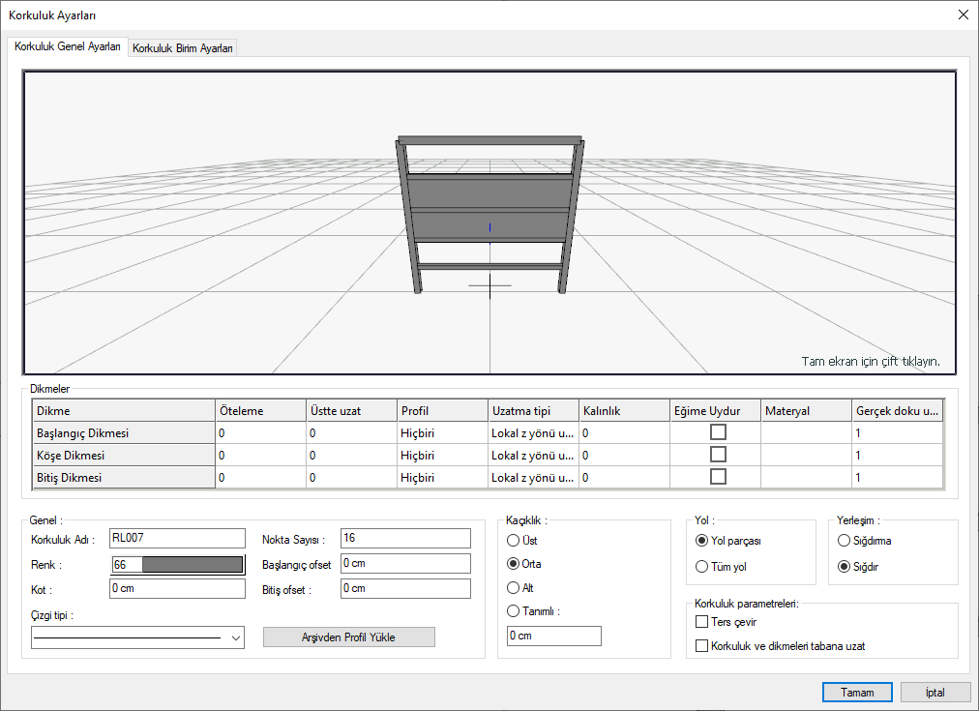Check Korkuluk ve dikmeleri tabana uzat
Viewport: 979px width, 711px height.
coord(702,645)
